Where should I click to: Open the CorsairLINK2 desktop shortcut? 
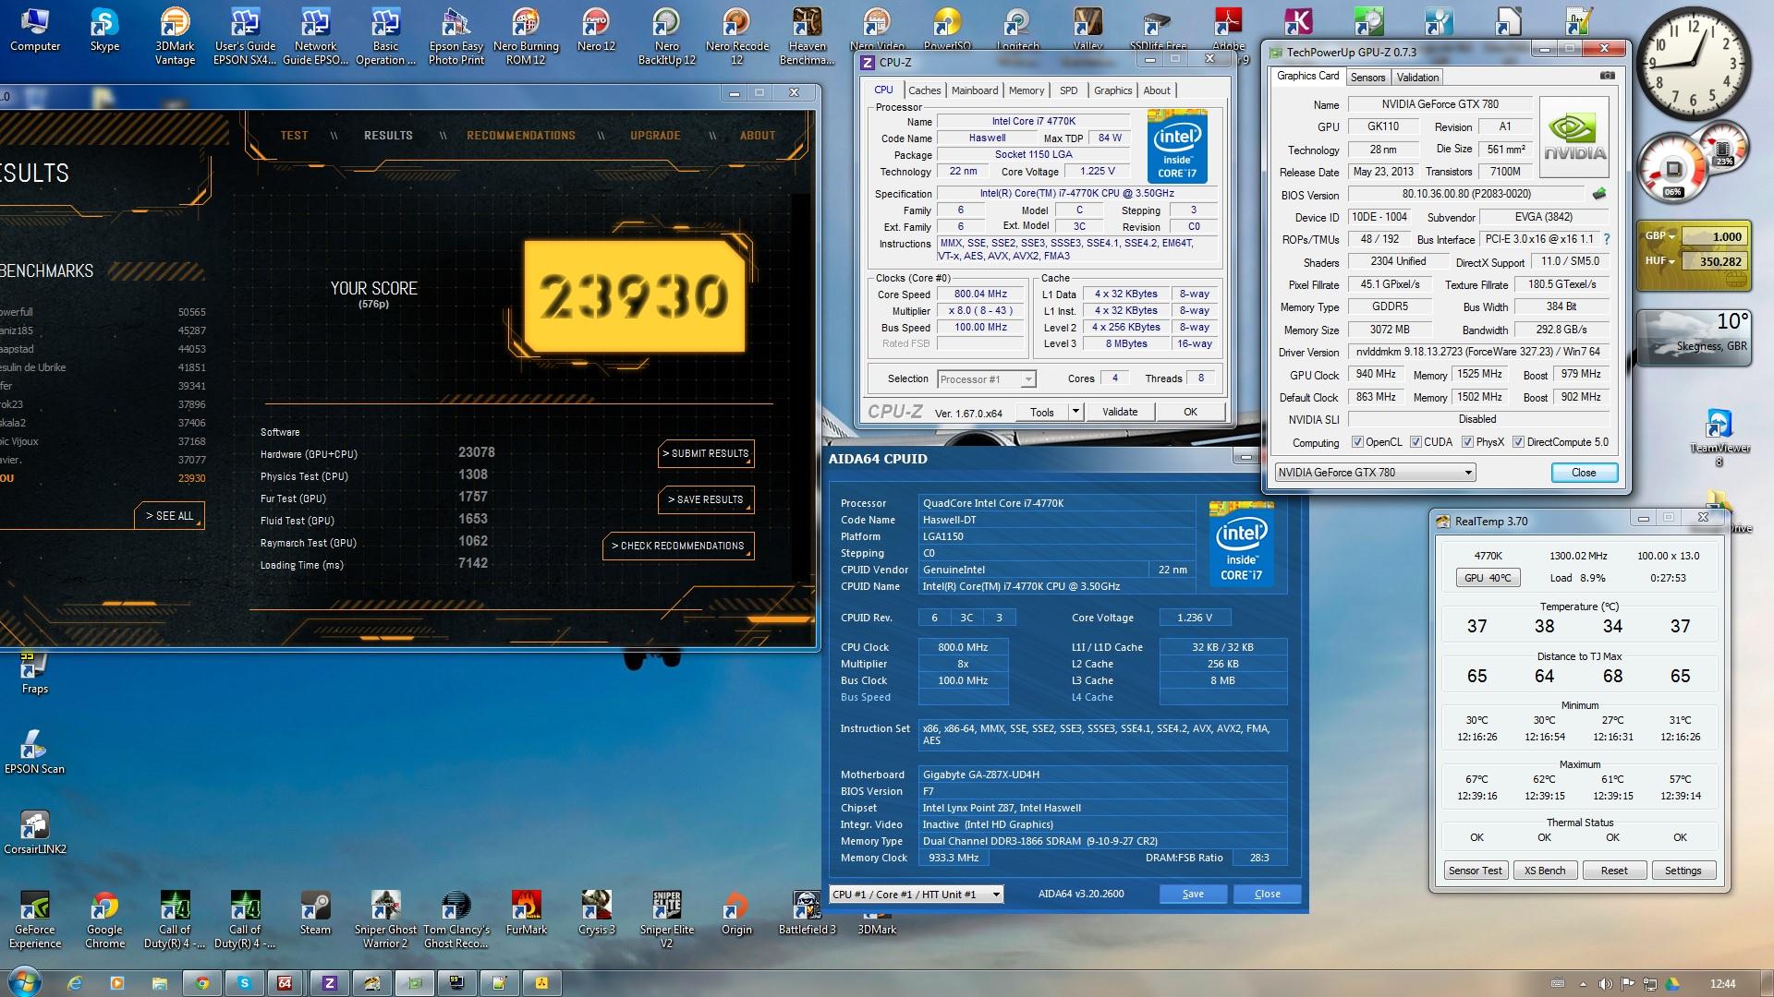pyautogui.click(x=35, y=833)
